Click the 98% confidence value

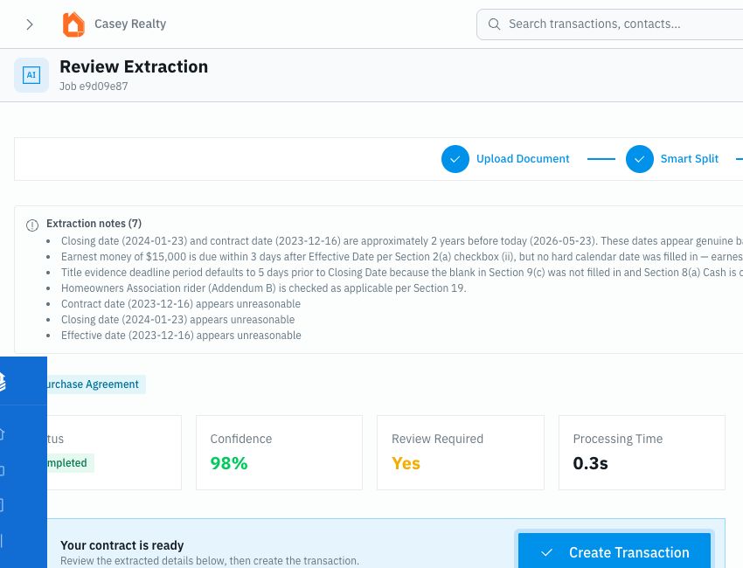point(229,463)
